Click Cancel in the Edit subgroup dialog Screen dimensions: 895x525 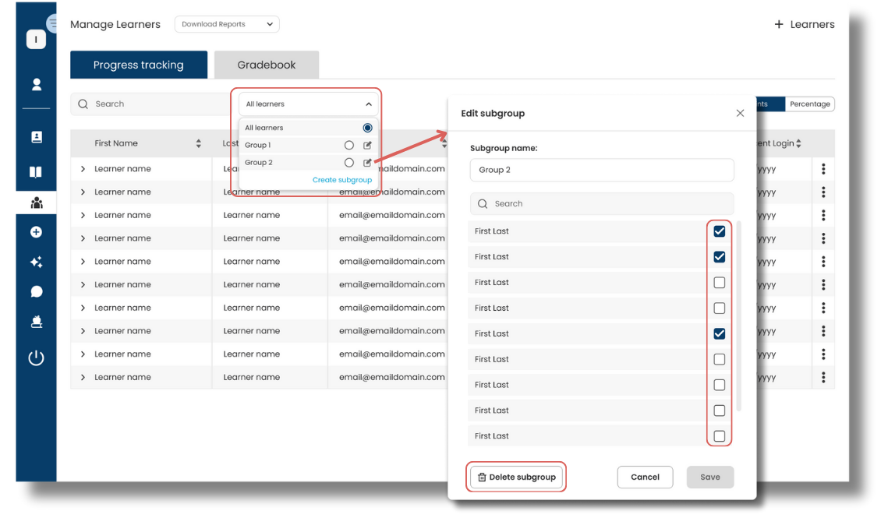tap(645, 477)
